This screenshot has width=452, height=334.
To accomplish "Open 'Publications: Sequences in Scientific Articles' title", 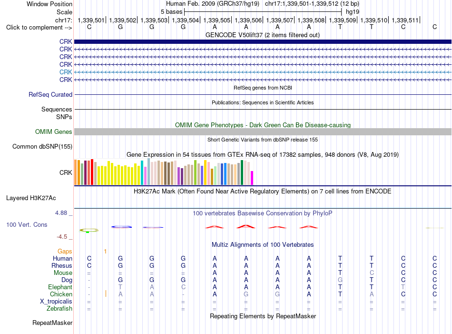I will point(263,102).
